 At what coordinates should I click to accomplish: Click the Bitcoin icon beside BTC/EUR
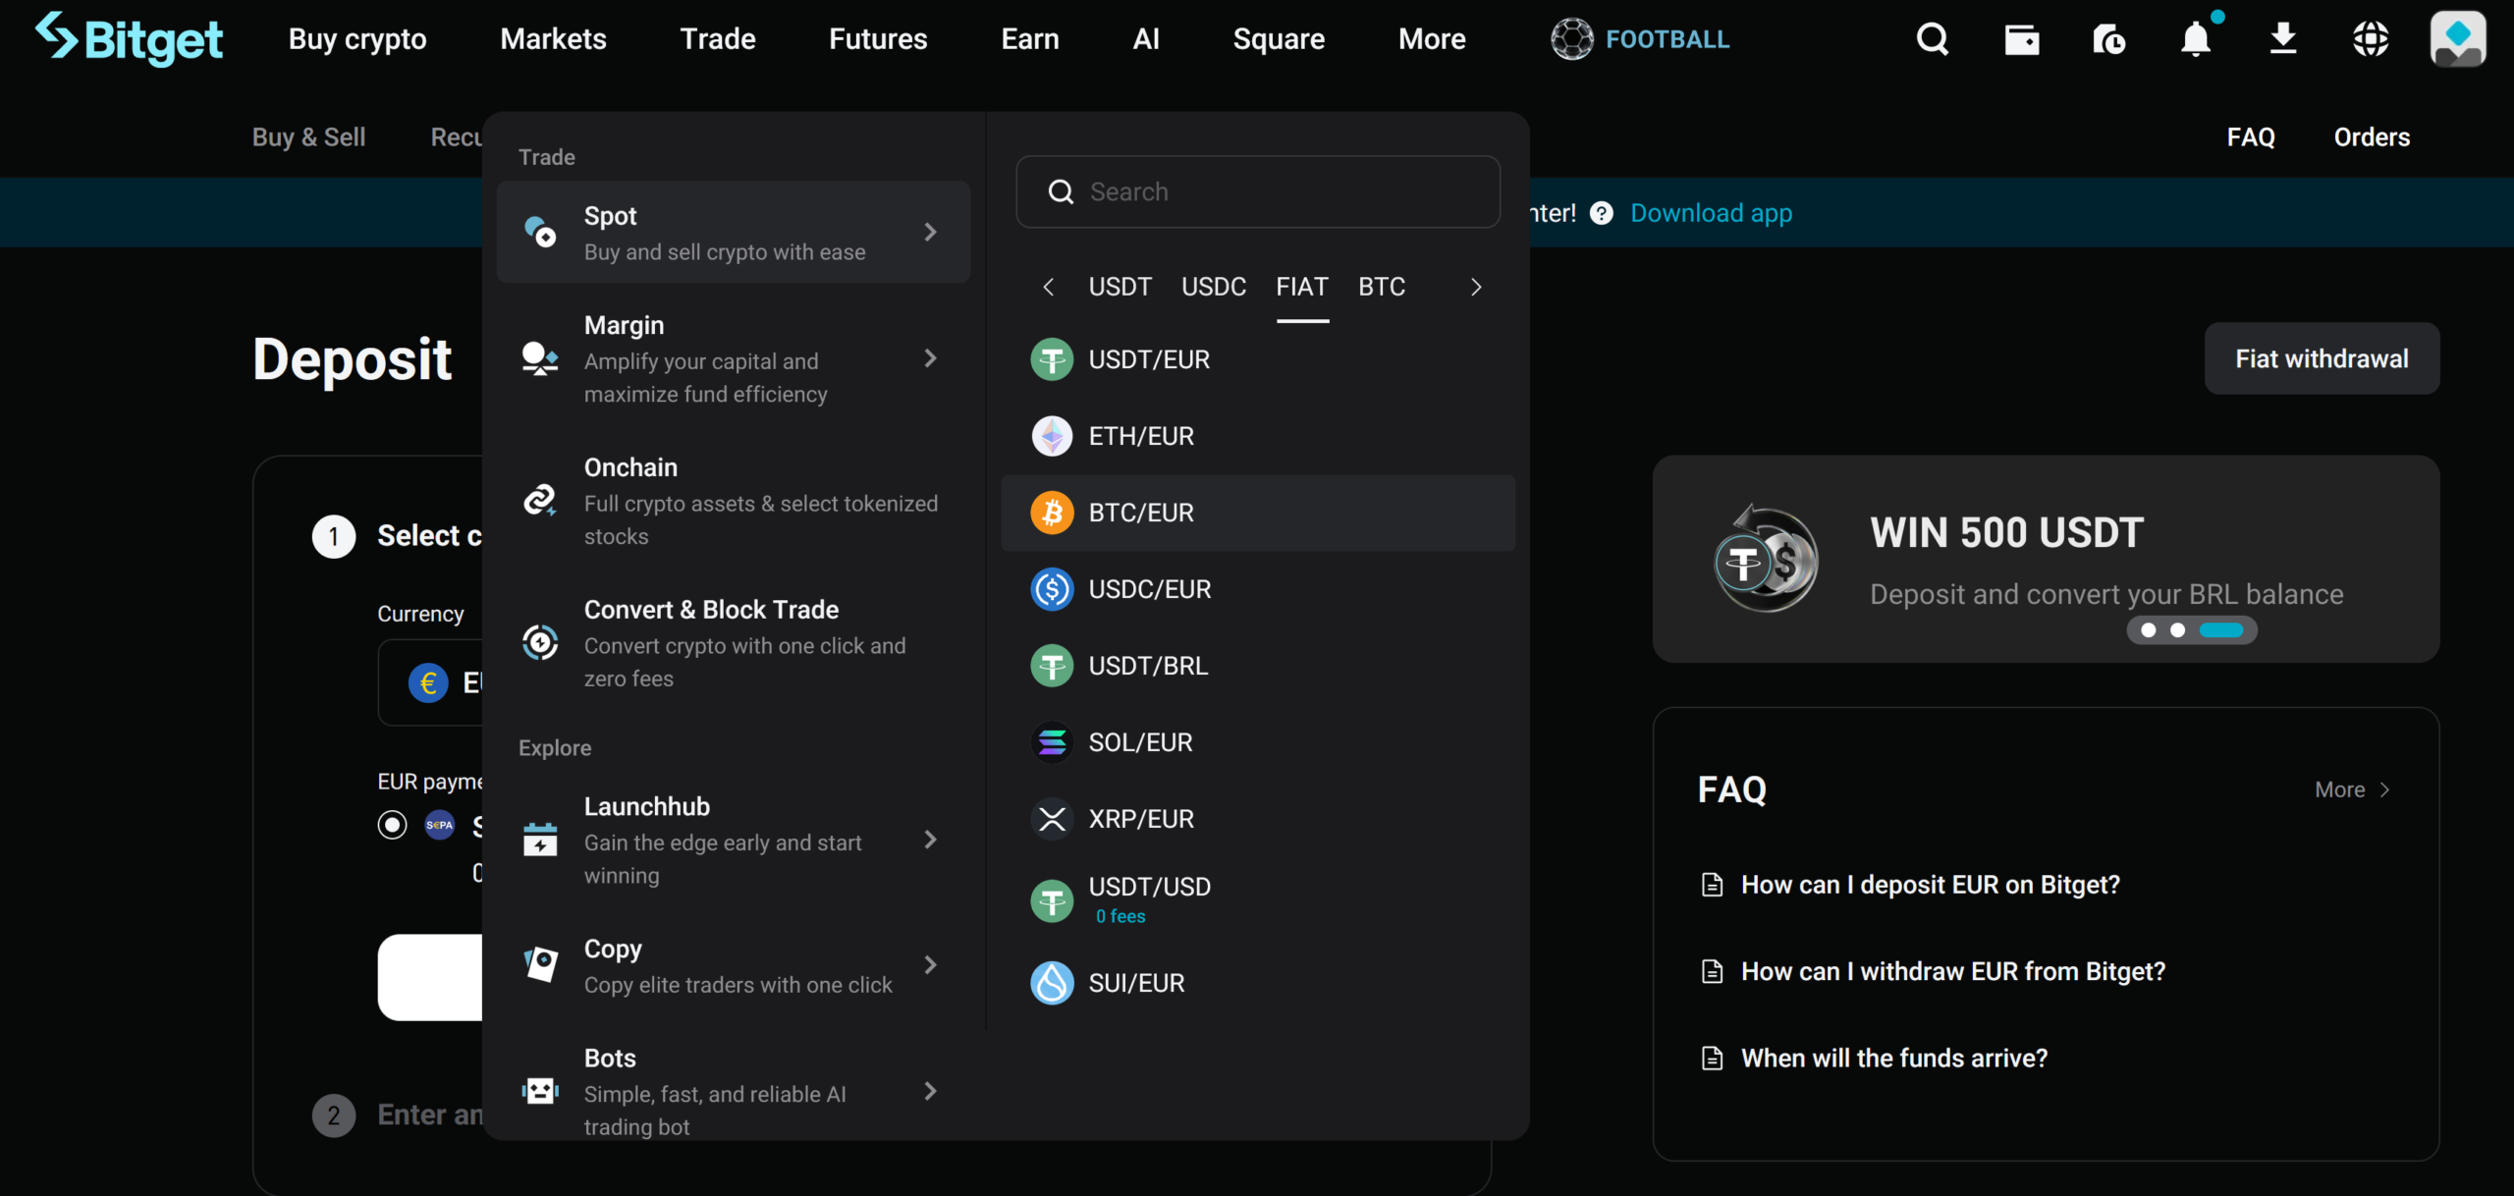(1052, 513)
